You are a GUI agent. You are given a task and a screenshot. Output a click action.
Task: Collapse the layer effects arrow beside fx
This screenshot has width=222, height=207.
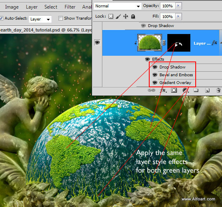coord(221,42)
